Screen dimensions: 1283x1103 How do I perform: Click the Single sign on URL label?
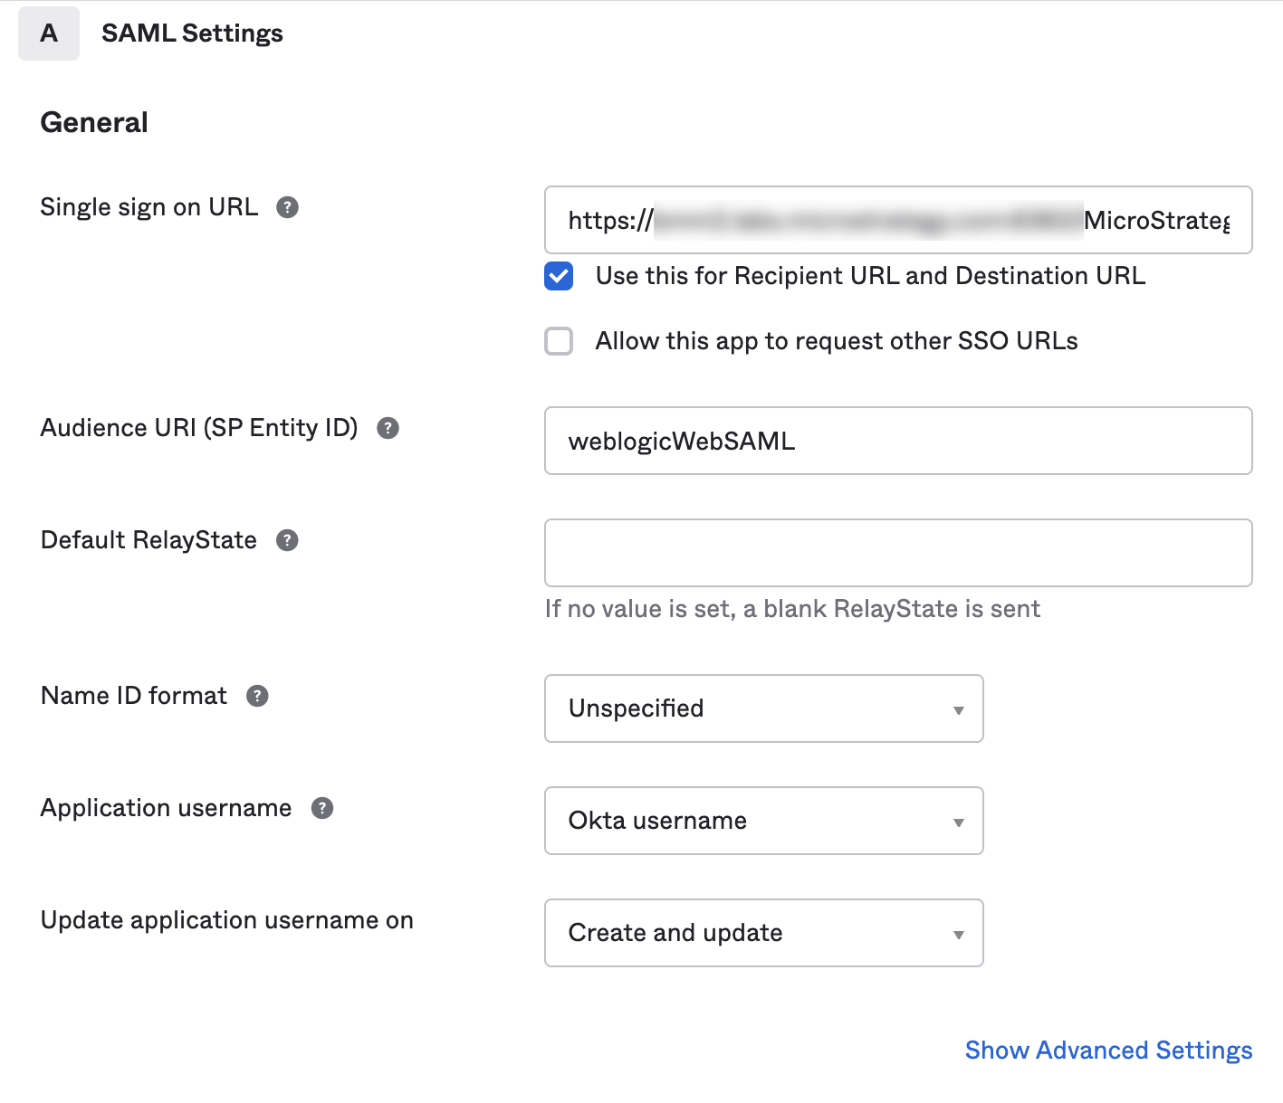tap(148, 207)
